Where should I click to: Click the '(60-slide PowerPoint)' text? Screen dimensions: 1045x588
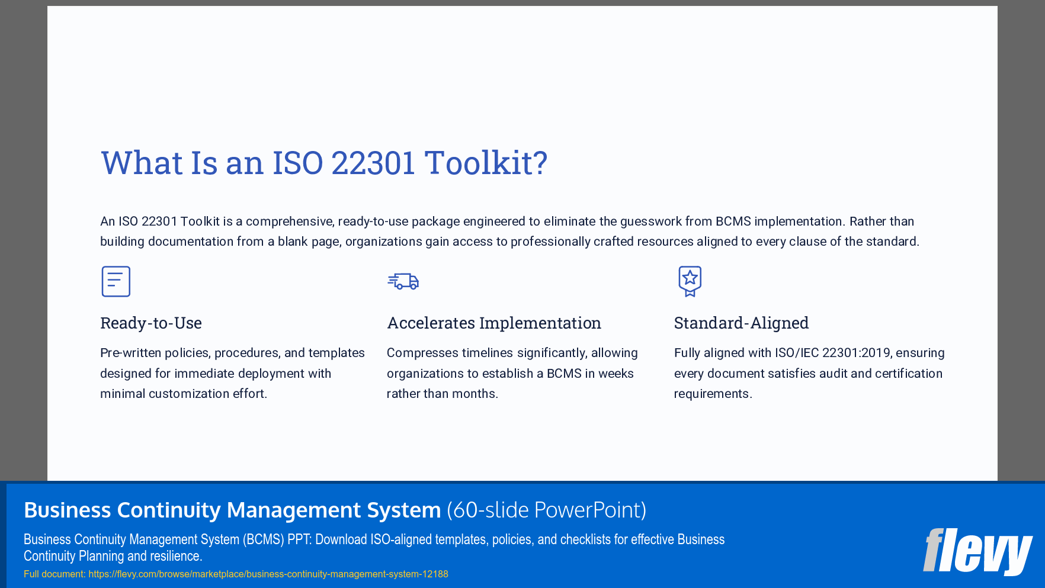pos(546,510)
